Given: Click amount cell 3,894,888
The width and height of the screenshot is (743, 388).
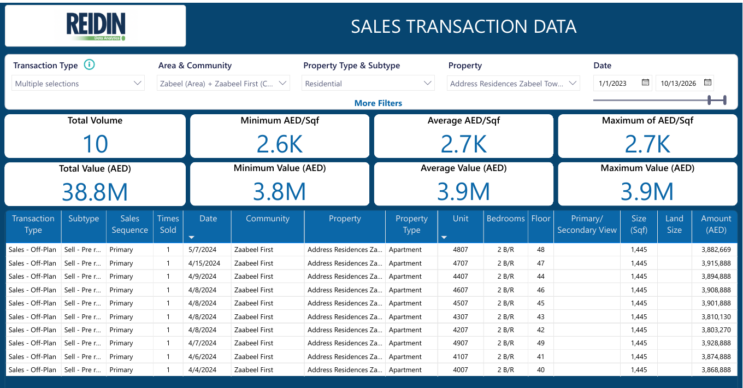Looking at the screenshot, I should click(715, 277).
